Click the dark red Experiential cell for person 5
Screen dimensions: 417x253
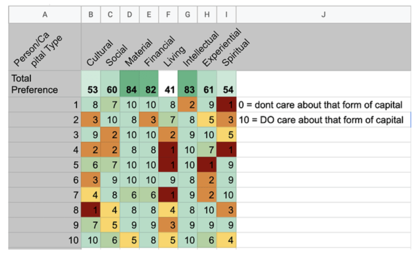(207, 165)
